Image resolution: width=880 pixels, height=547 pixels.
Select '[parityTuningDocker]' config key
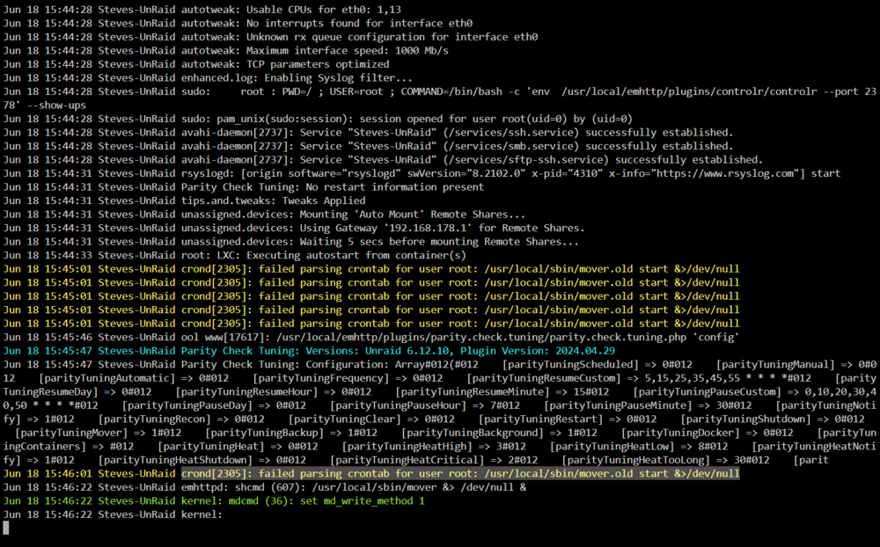click(680, 433)
